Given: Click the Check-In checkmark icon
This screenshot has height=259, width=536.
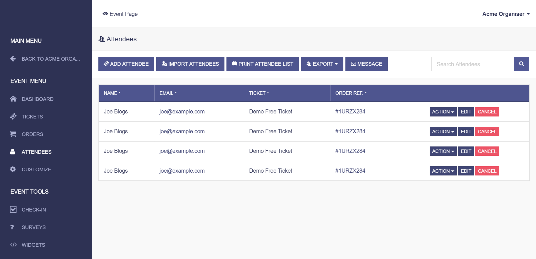Looking at the screenshot, I should 13,210.
